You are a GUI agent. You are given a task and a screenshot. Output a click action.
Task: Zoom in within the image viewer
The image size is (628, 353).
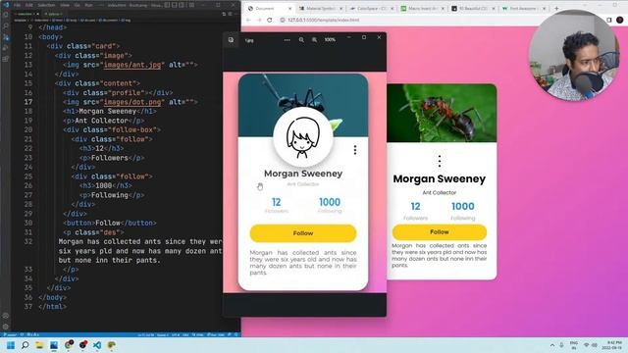pyautogui.click(x=314, y=40)
